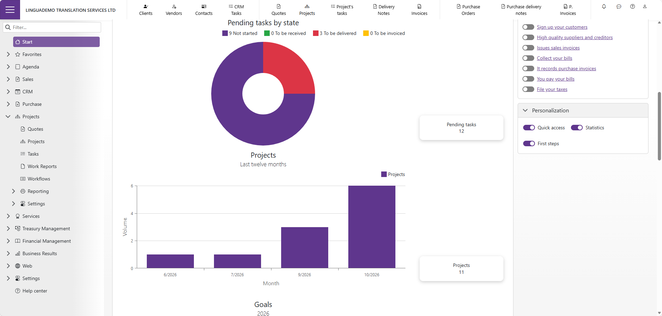
Task: Disable the First steps switch
Action: (x=529, y=143)
